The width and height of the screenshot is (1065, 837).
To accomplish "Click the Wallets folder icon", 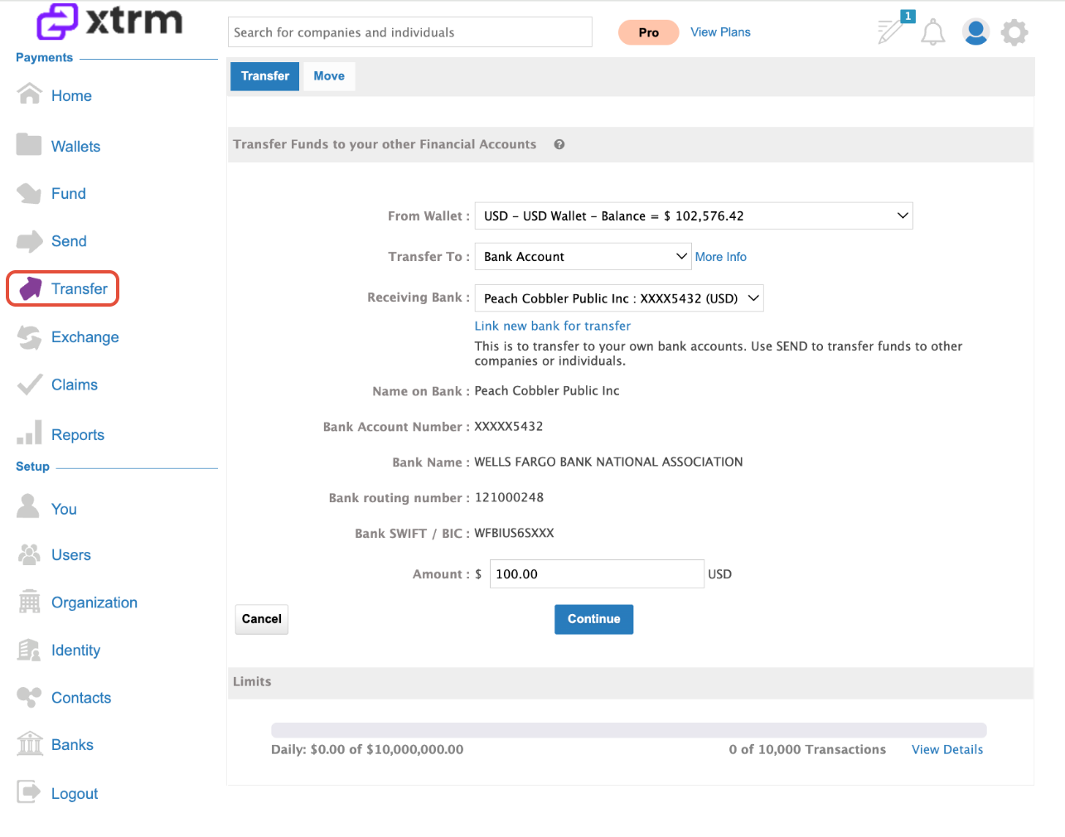I will tap(29, 144).
